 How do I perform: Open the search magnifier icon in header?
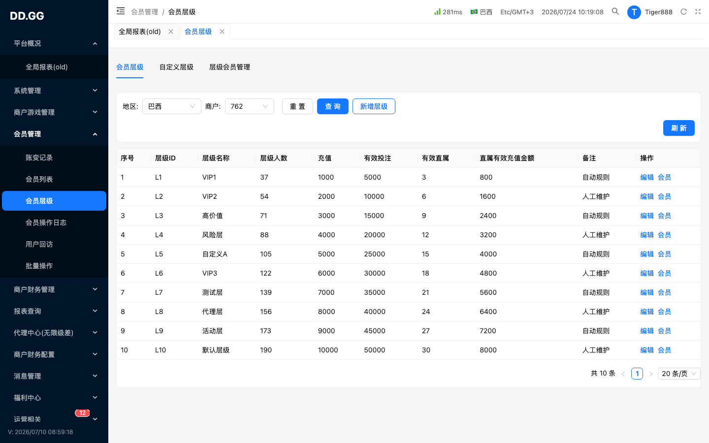[615, 11]
